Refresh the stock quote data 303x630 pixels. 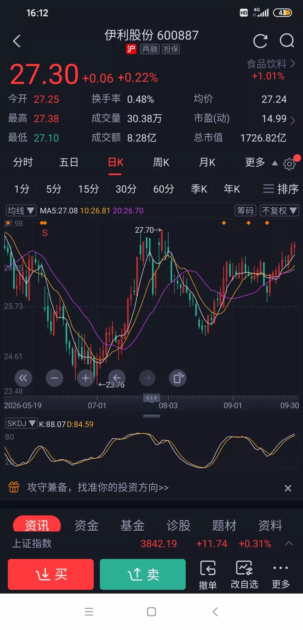tap(260, 41)
